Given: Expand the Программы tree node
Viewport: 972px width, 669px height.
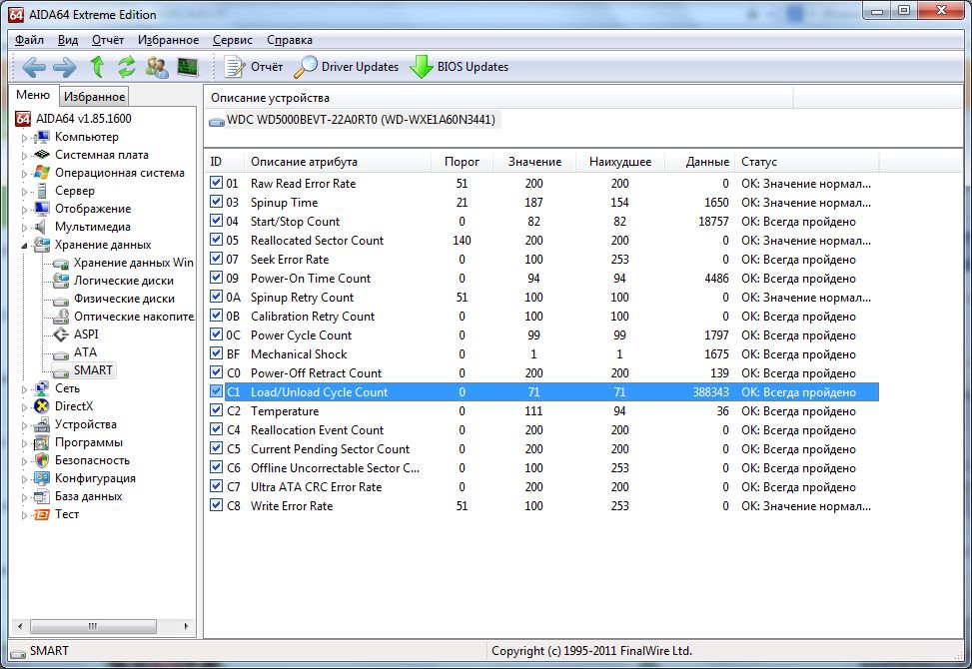Looking at the screenshot, I should [25, 443].
